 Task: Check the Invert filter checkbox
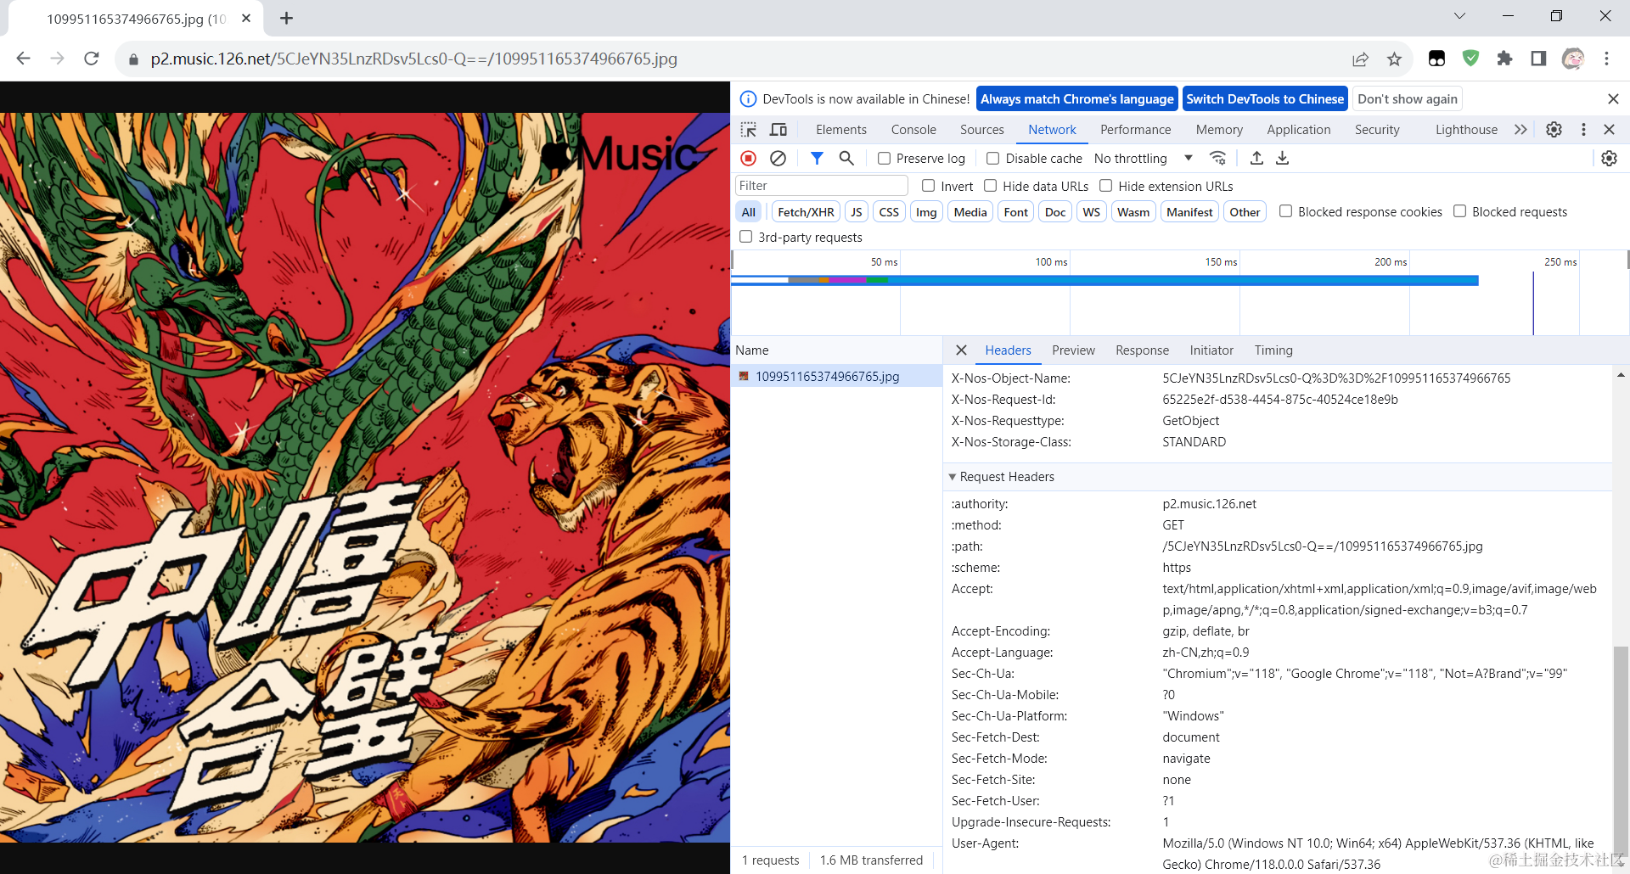click(928, 186)
